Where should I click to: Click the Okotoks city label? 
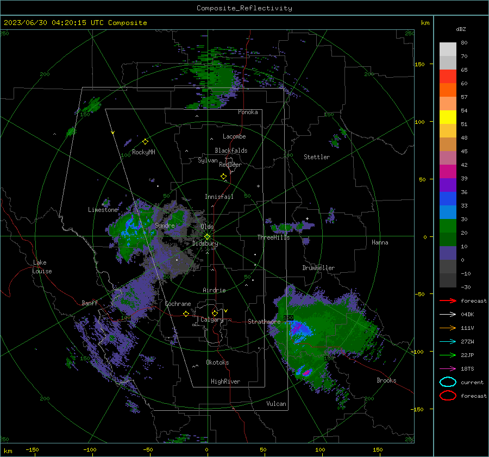pyautogui.click(x=217, y=362)
